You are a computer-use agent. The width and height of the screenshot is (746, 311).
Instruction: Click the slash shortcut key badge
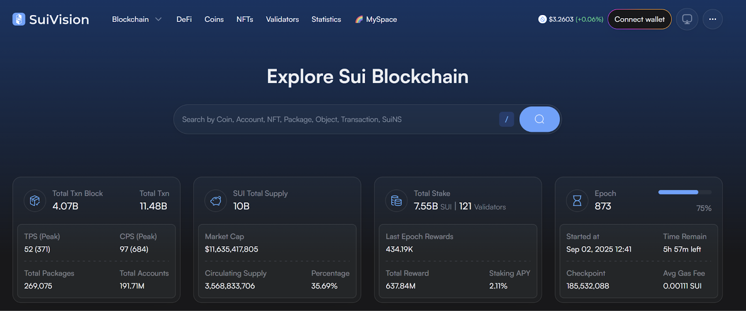(506, 119)
